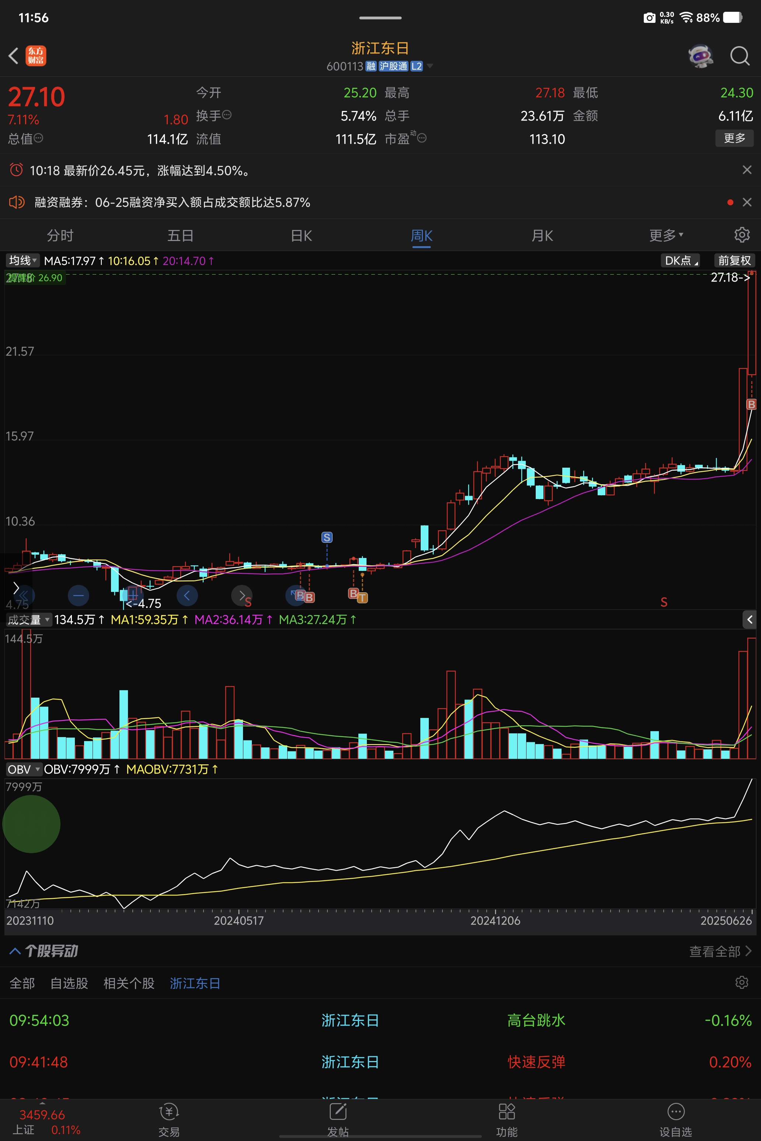The width and height of the screenshot is (761, 1141).
Task: Collapse the 个股异动 section
Action: point(15,951)
